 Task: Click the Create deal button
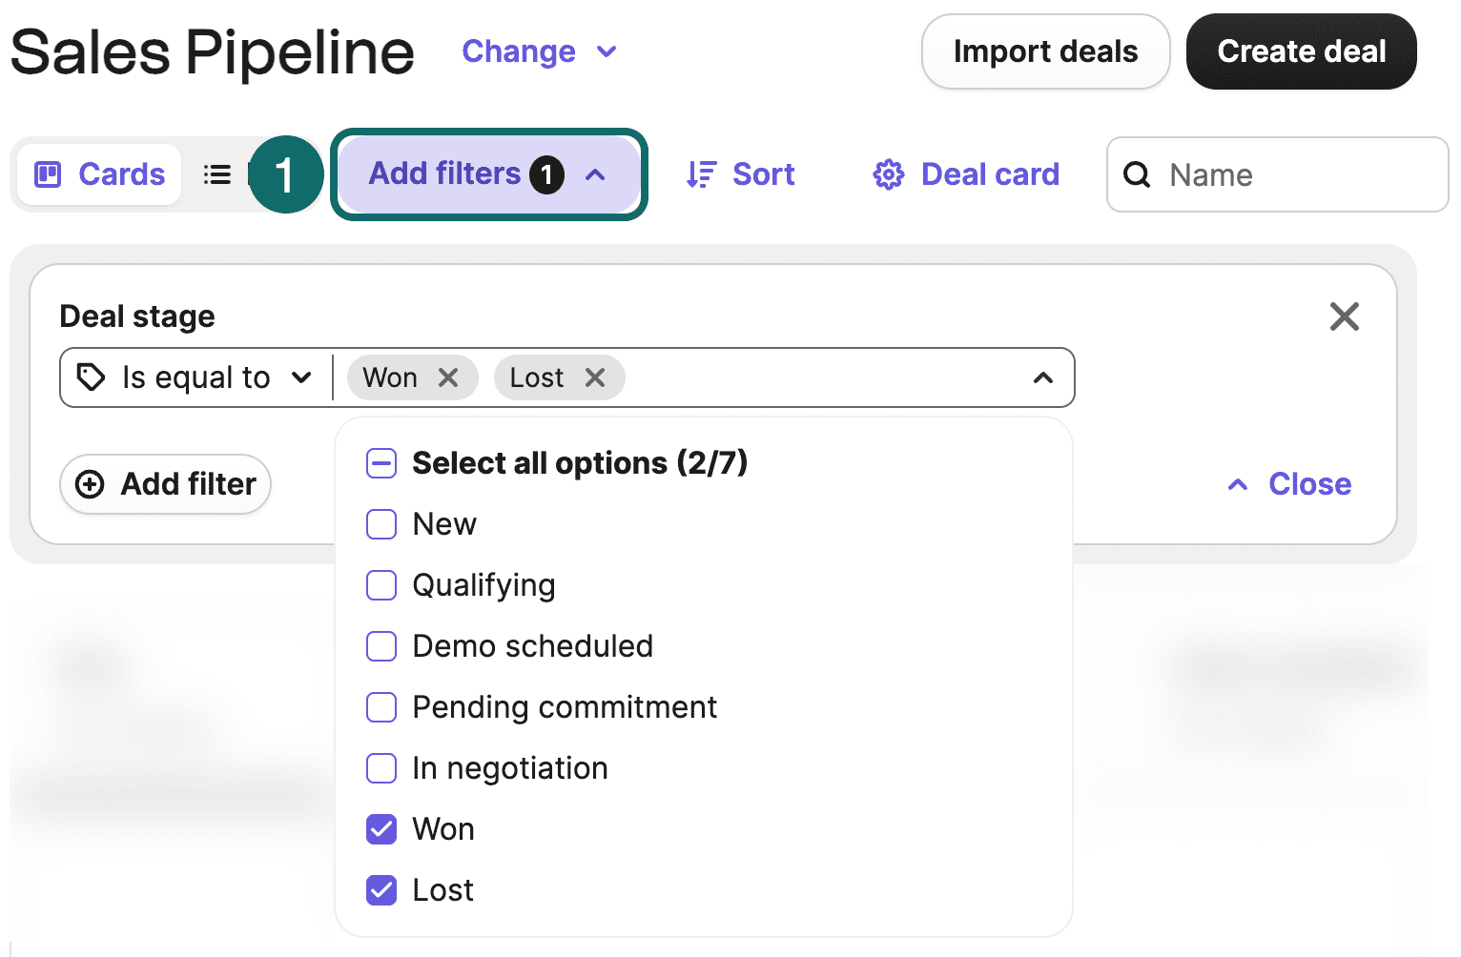(1302, 51)
